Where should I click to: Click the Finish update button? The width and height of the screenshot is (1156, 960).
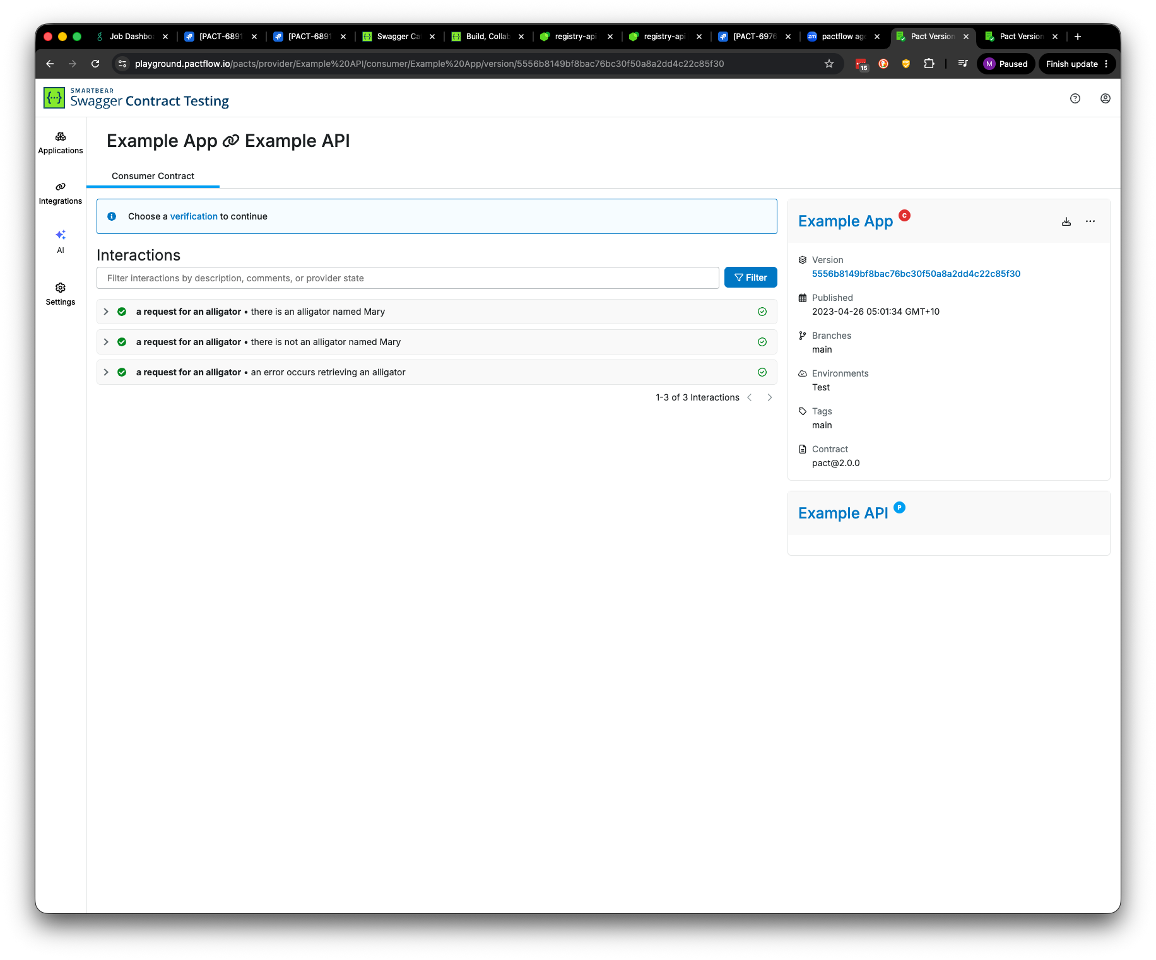[x=1077, y=64]
